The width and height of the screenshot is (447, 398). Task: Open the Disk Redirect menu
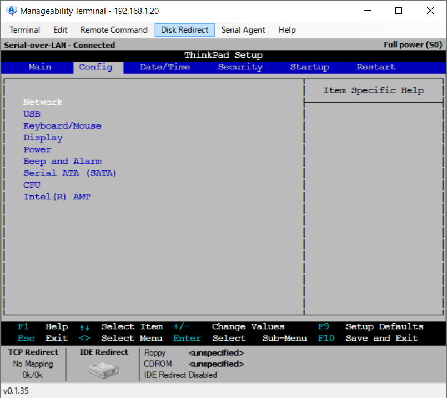click(x=185, y=30)
